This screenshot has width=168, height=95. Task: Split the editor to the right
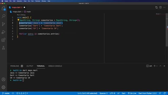160,7
